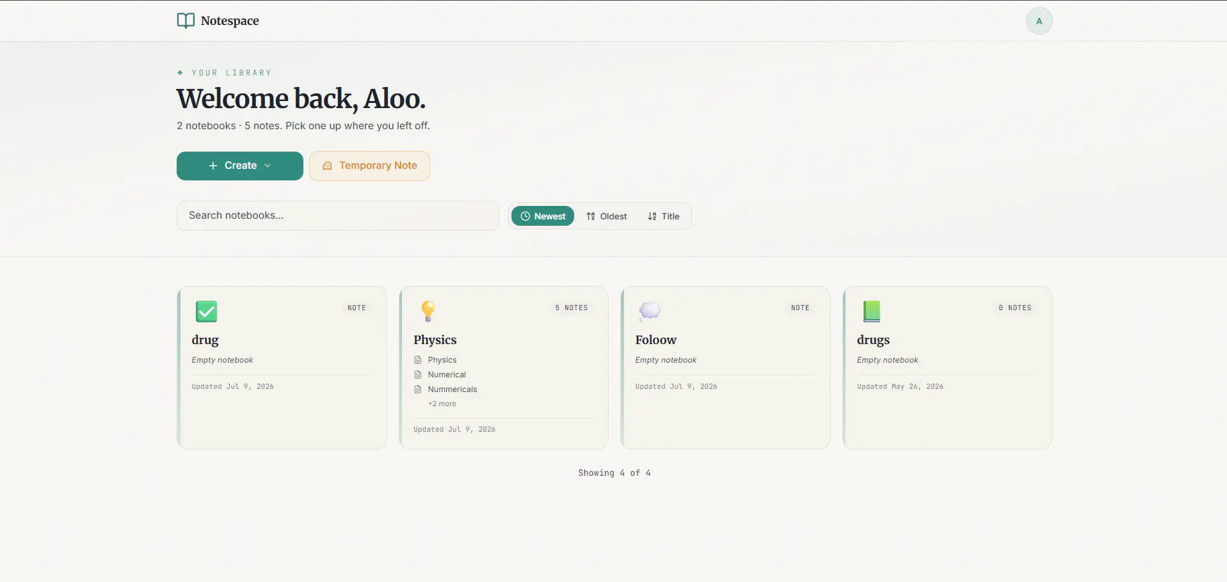
Task: Click the document icon beside Numerical note
Action: pos(418,375)
